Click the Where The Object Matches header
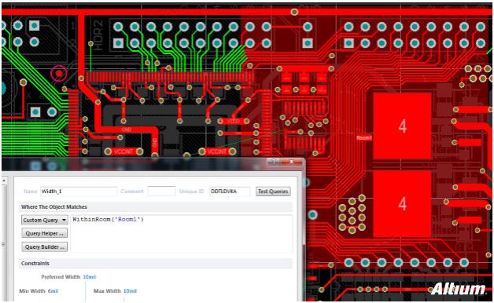Image resolution: width=494 pixels, height=303 pixels. pos(54,206)
